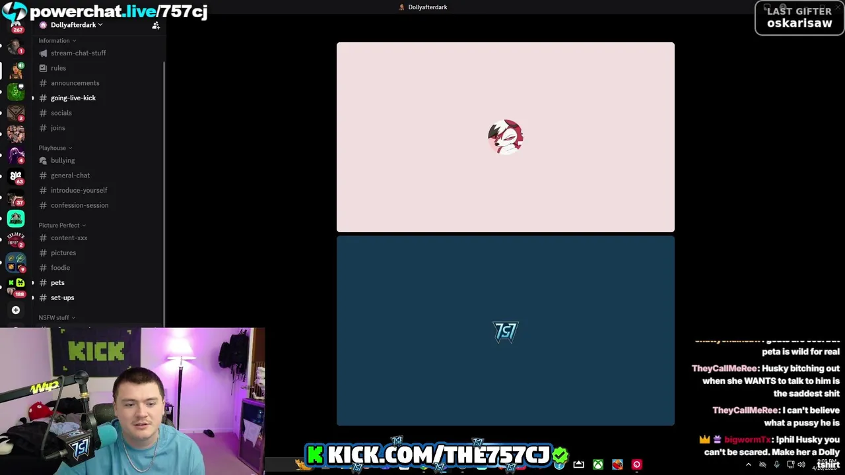The width and height of the screenshot is (845, 475).
Task: Show hidden system tray icons chevron
Action: coord(748,464)
